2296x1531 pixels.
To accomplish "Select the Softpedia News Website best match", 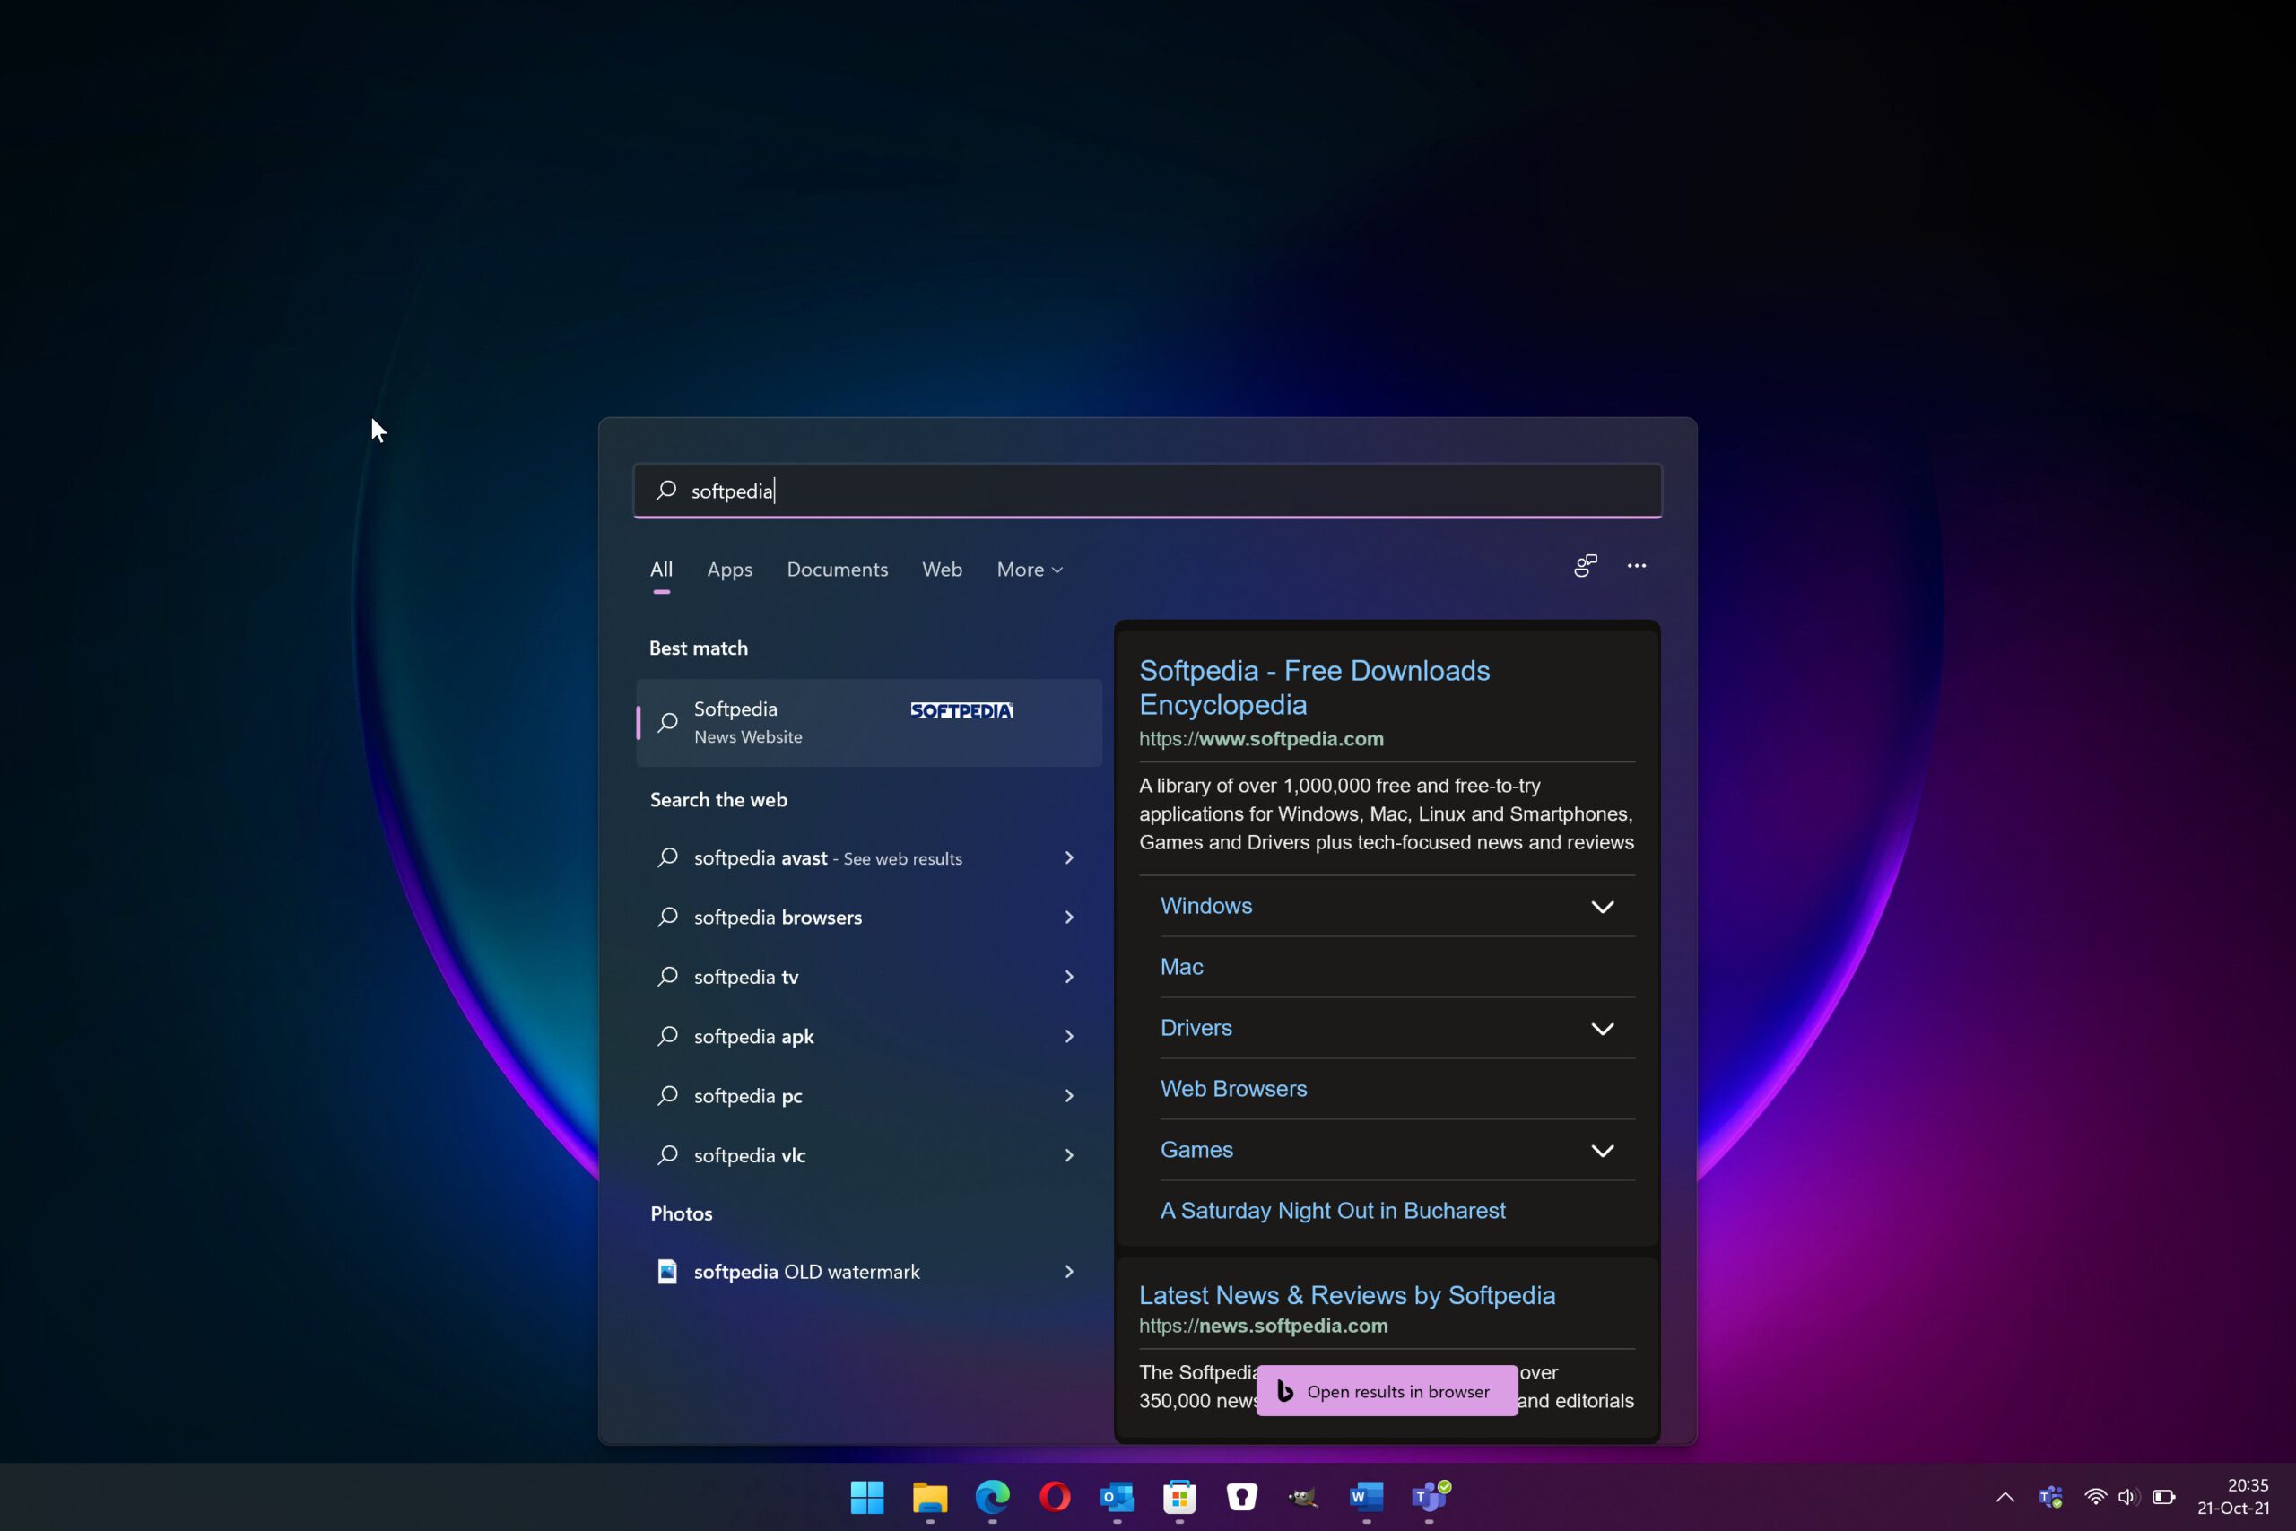I will pos(869,723).
